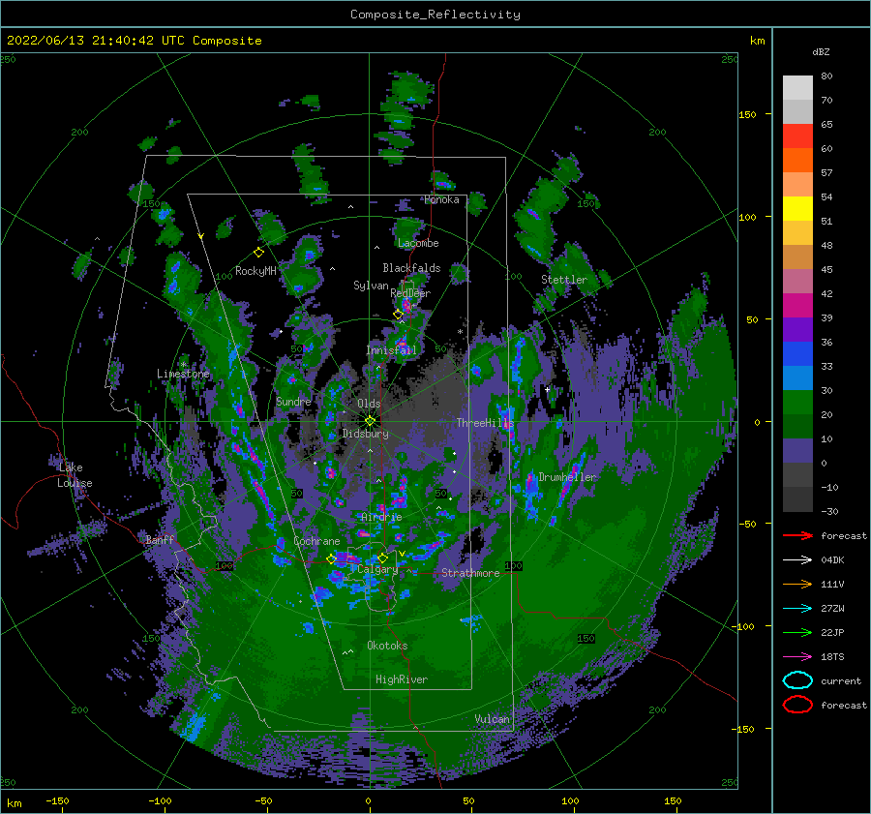Click the cyan 27ZW arrow icon
The image size is (871, 814).
(x=797, y=608)
